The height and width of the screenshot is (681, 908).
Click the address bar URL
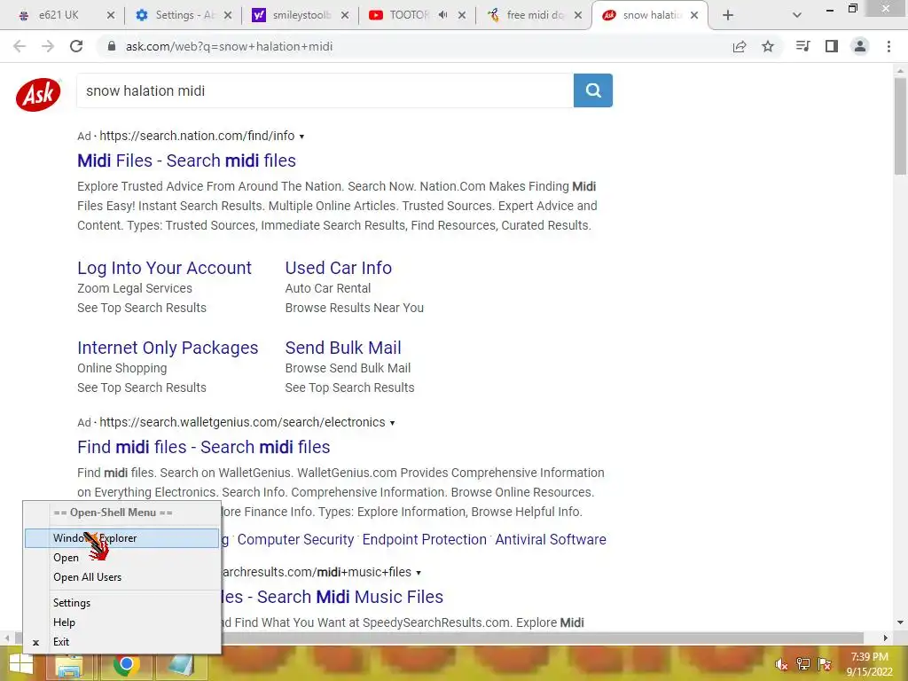click(230, 46)
